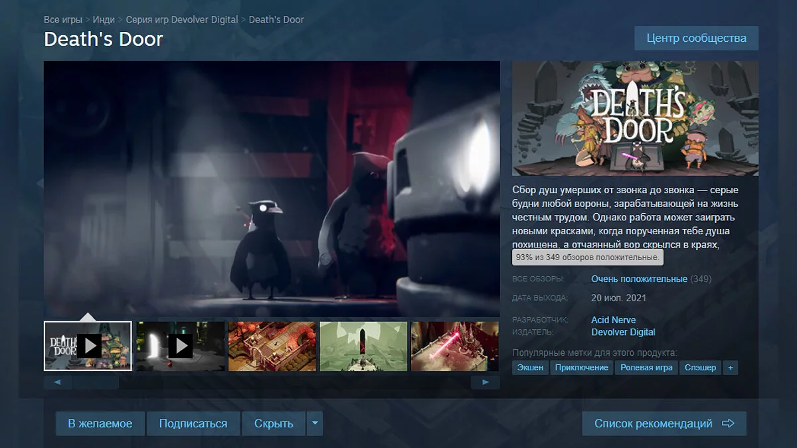Screen dimensions: 797x448
Task: Play the second trailer with glowing door
Action: (x=180, y=346)
